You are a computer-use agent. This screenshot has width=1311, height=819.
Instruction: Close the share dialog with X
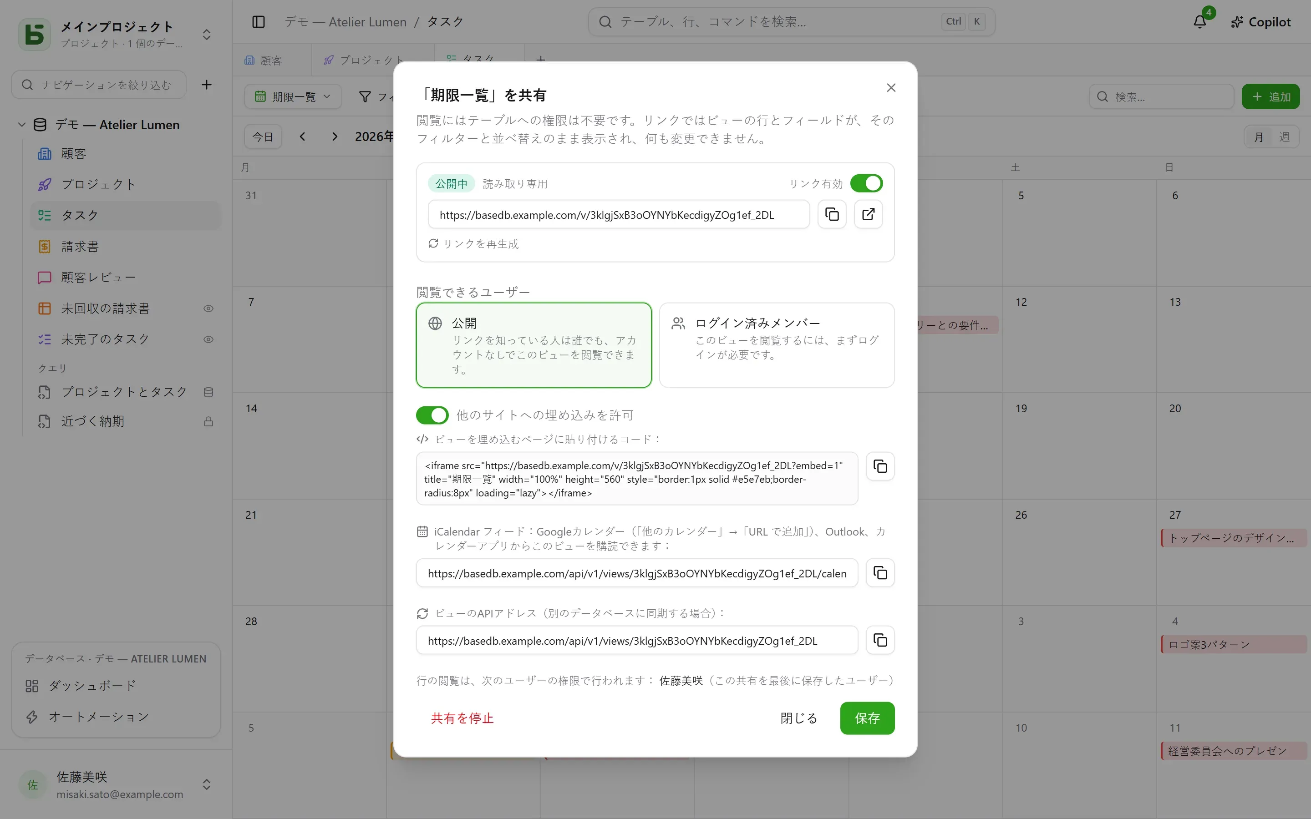(x=890, y=88)
